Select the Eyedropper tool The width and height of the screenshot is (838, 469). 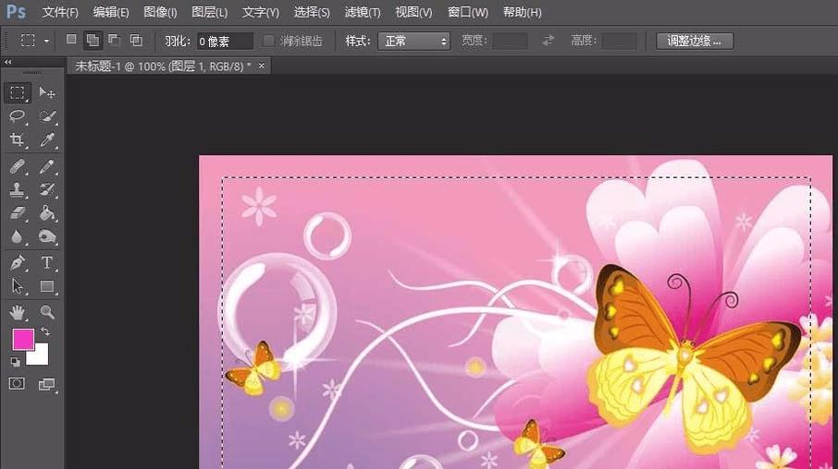(47, 139)
